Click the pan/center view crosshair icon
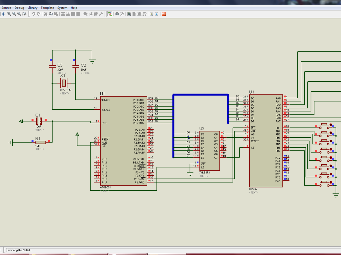Viewport: 341px width, 255px height. pyautogui.click(x=4, y=14)
